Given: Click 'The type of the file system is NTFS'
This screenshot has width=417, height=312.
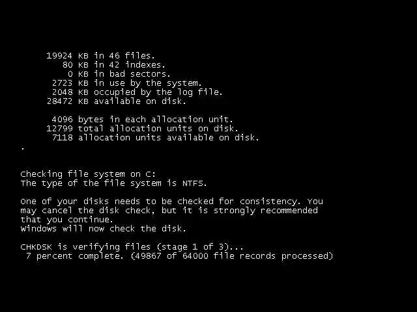Looking at the screenshot, I should click(113, 183).
